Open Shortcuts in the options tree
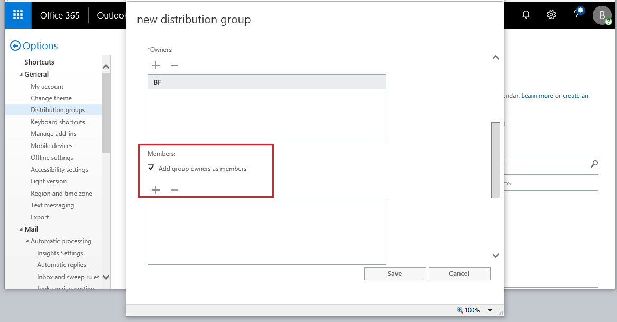The height and width of the screenshot is (322, 617). [x=39, y=62]
